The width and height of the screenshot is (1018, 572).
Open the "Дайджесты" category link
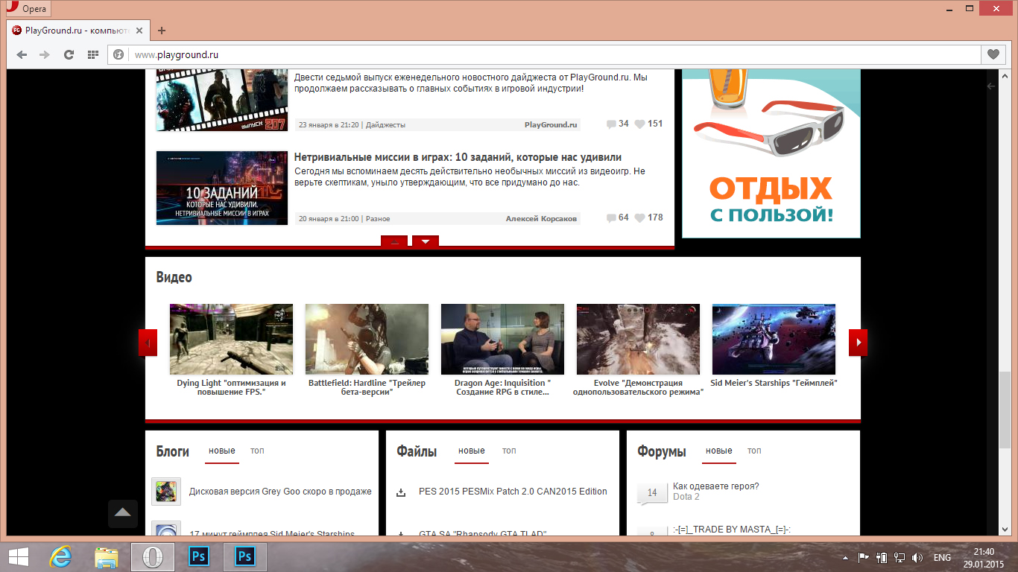(x=385, y=125)
